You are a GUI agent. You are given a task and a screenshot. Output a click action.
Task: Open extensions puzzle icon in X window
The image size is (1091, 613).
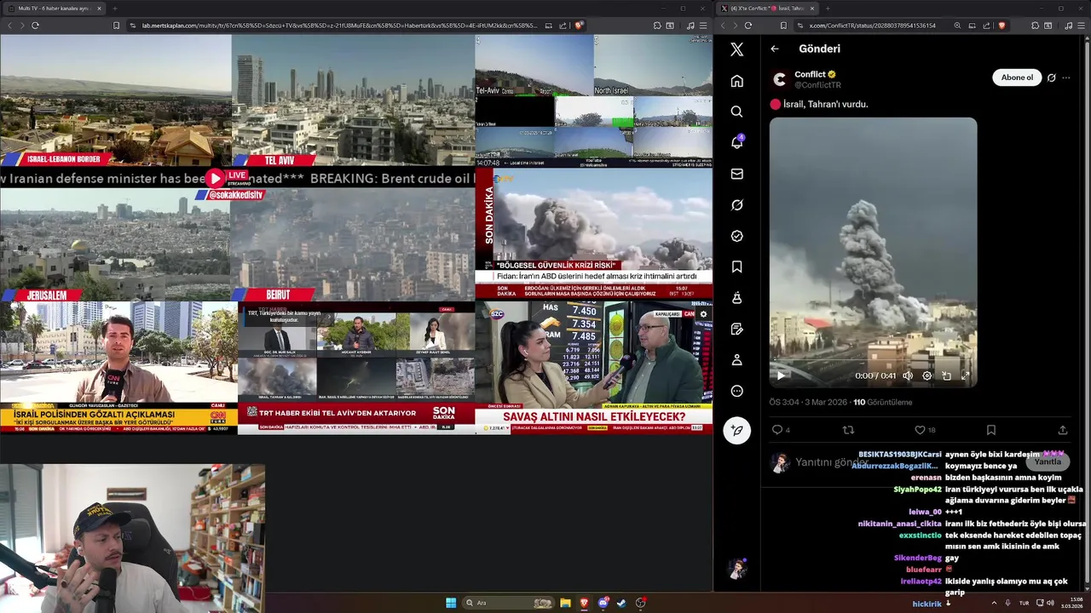point(1036,26)
